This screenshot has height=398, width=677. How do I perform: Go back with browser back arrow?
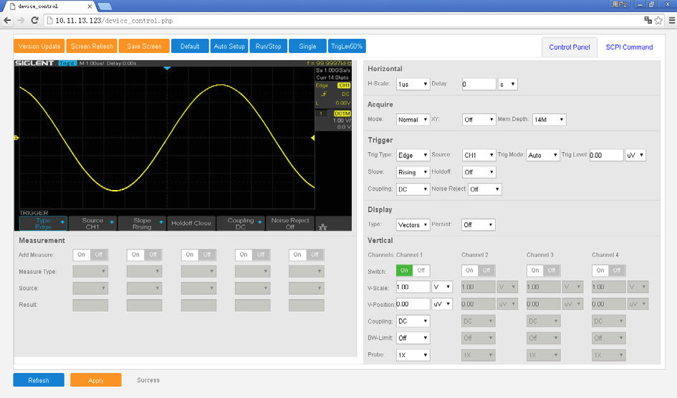tap(7, 20)
